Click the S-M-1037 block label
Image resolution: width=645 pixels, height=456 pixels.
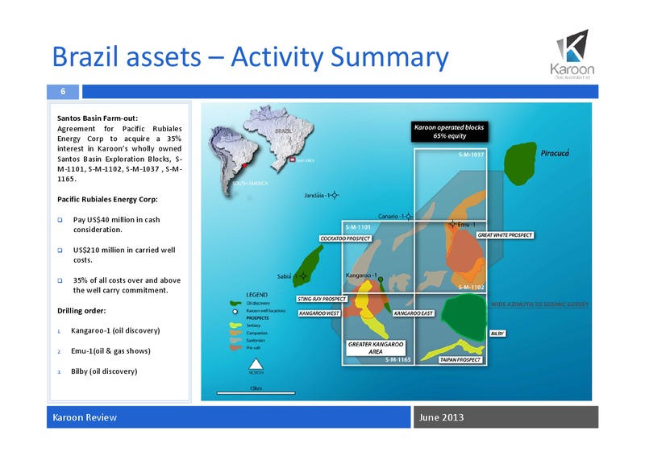472,155
